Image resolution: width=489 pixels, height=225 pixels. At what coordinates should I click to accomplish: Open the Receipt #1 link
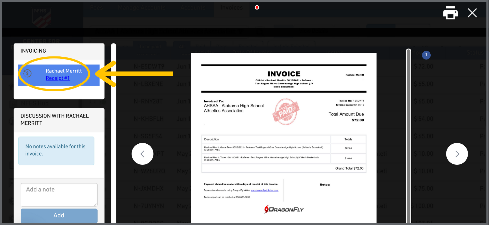tap(58, 78)
